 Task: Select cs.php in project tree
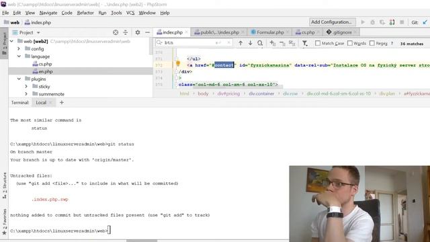tap(42, 64)
